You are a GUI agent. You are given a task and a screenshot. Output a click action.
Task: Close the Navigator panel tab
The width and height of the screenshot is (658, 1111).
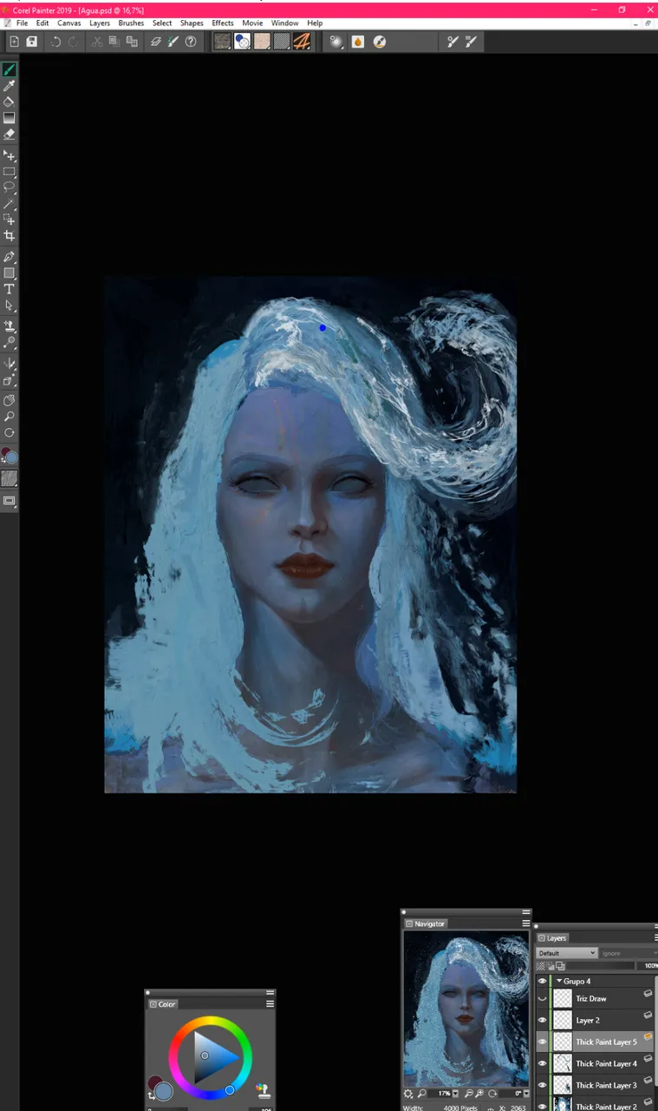pos(409,924)
